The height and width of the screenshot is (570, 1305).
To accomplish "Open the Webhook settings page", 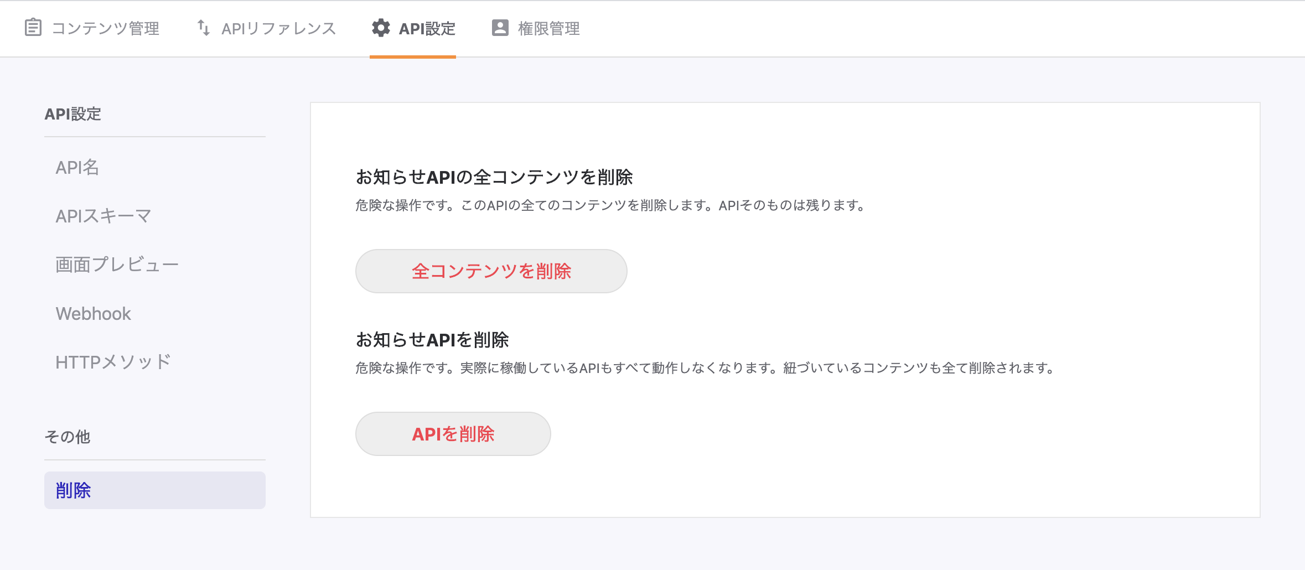I will (x=93, y=314).
